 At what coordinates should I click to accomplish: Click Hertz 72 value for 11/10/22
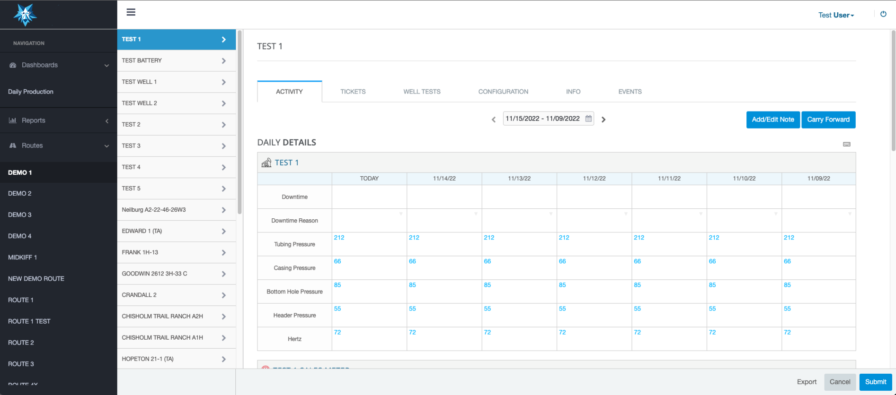click(x=712, y=332)
